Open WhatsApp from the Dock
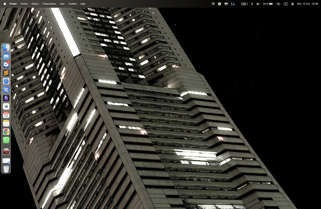The width and height of the screenshot is (321, 209). click(6, 140)
